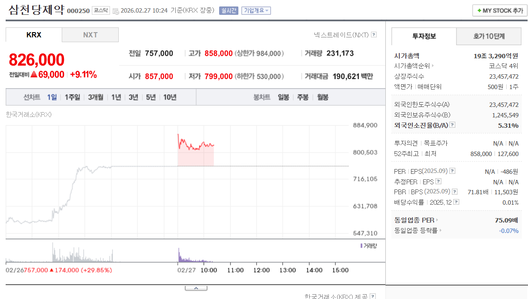Click the red up-triangle beside 69,000

[x=34, y=74]
